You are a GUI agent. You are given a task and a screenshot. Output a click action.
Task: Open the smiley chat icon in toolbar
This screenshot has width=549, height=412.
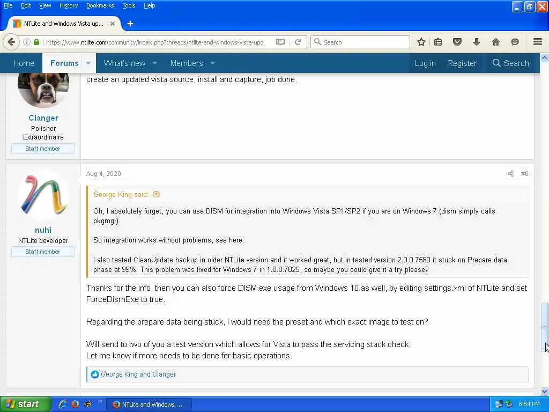click(515, 42)
